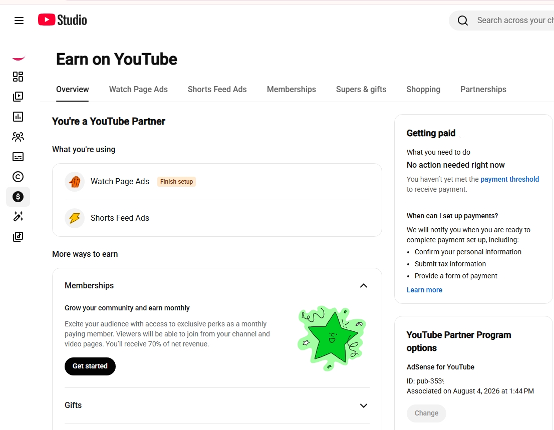Open the channel avatar in sidebar
This screenshot has height=430, width=554.
click(x=19, y=58)
